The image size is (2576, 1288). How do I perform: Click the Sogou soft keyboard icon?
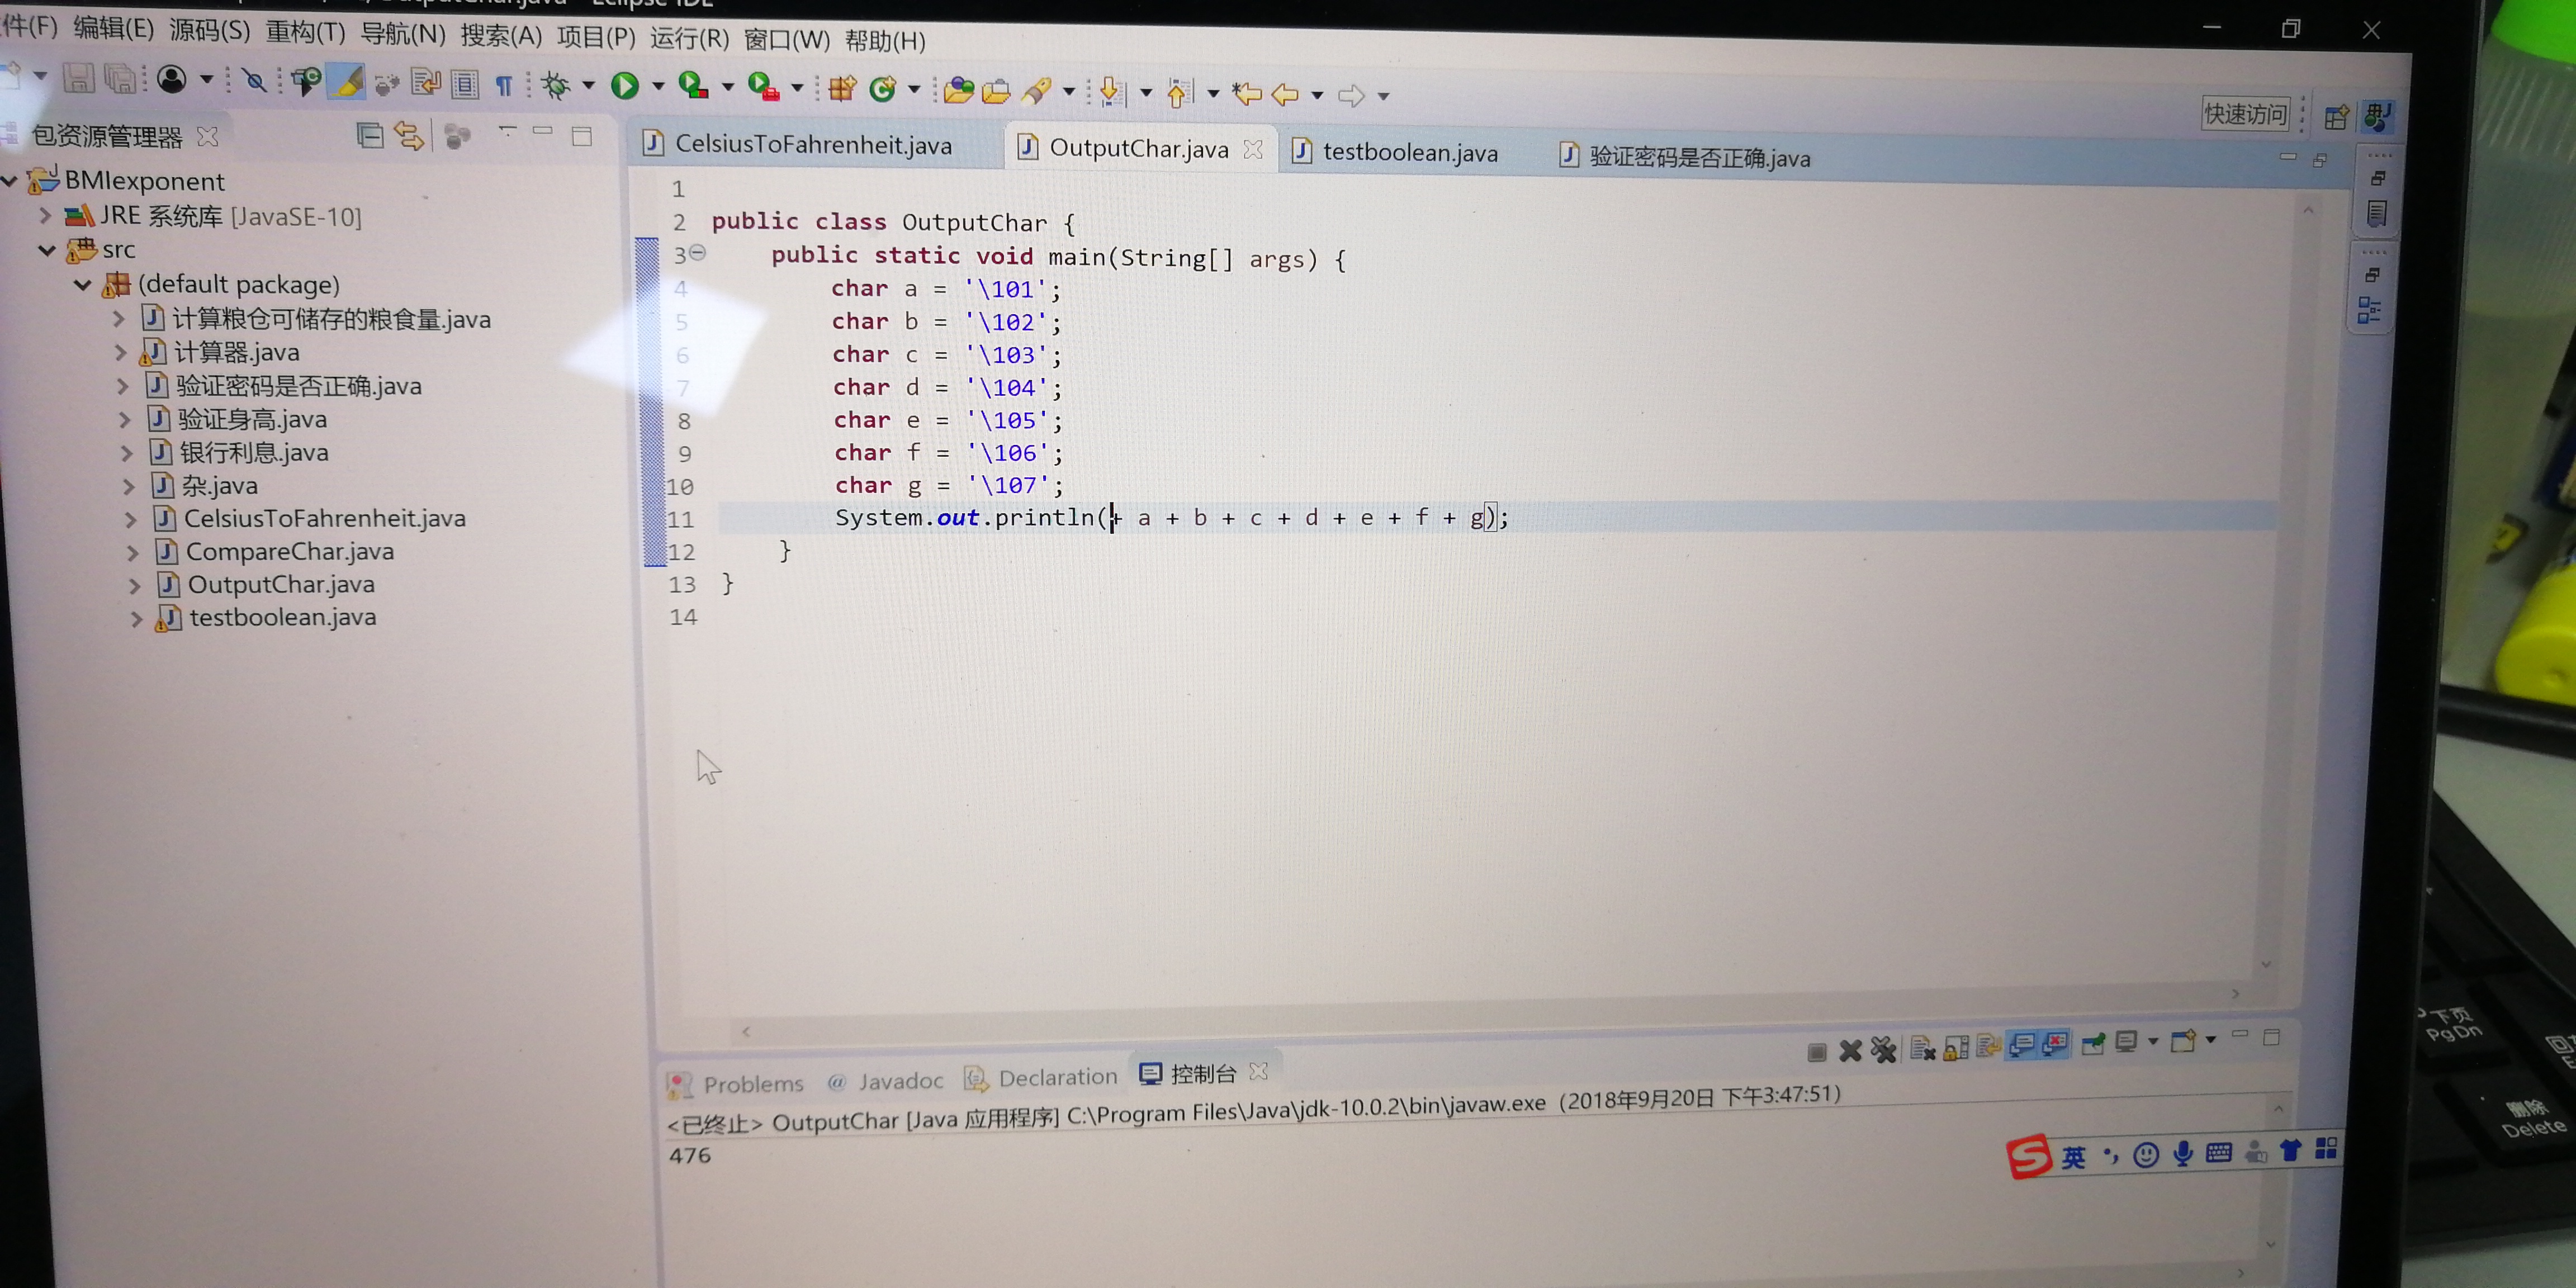point(2218,1153)
